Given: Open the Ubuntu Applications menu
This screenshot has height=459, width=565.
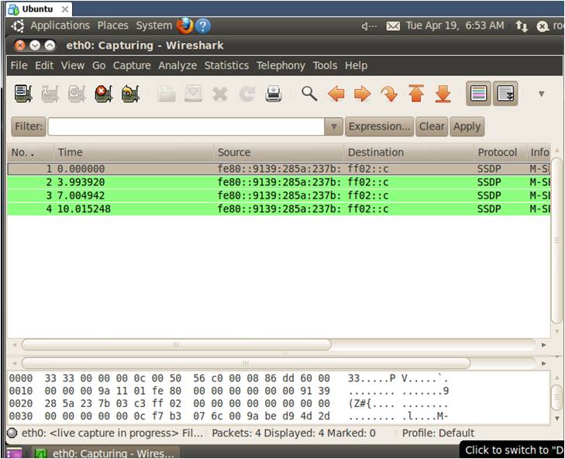Looking at the screenshot, I should coord(60,26).
